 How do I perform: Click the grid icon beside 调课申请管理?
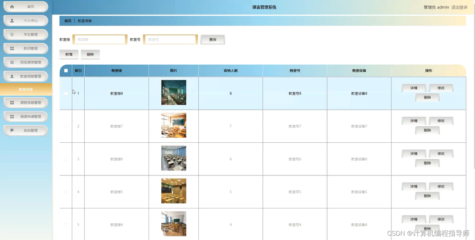[12, 116]
